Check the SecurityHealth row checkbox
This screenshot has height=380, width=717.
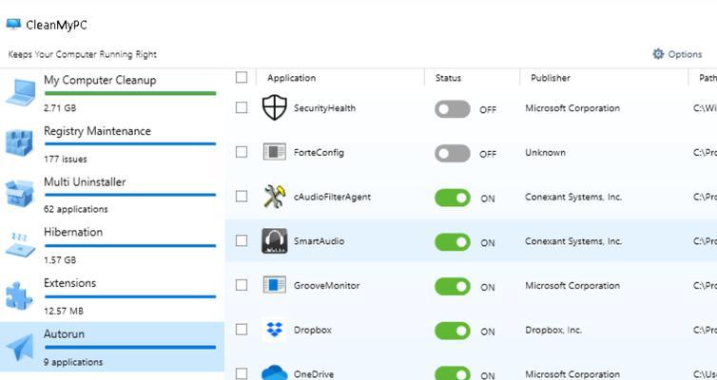[x=242, y=107]
